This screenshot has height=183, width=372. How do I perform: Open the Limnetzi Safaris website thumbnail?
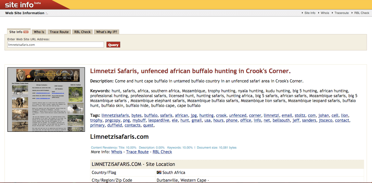tap(46, 100)
